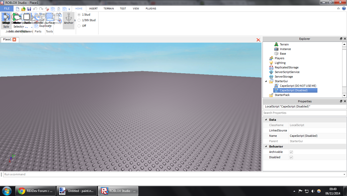Collapse the StarterGui tree node
Viewport: 347px width, 196px height.
266,81
